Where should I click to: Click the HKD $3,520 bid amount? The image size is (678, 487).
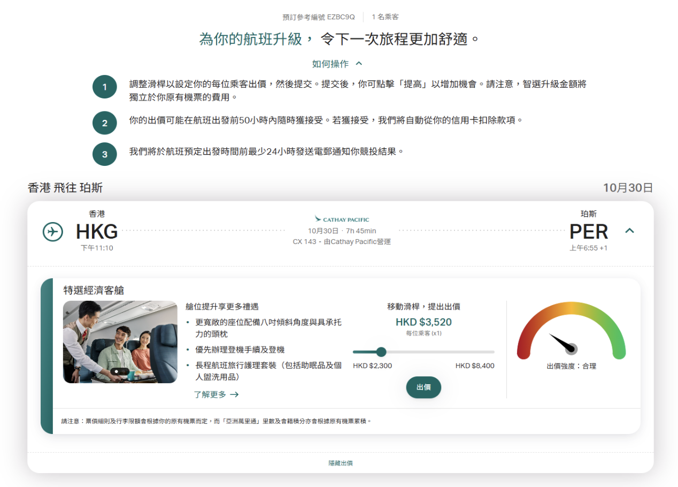pos(423,322)
